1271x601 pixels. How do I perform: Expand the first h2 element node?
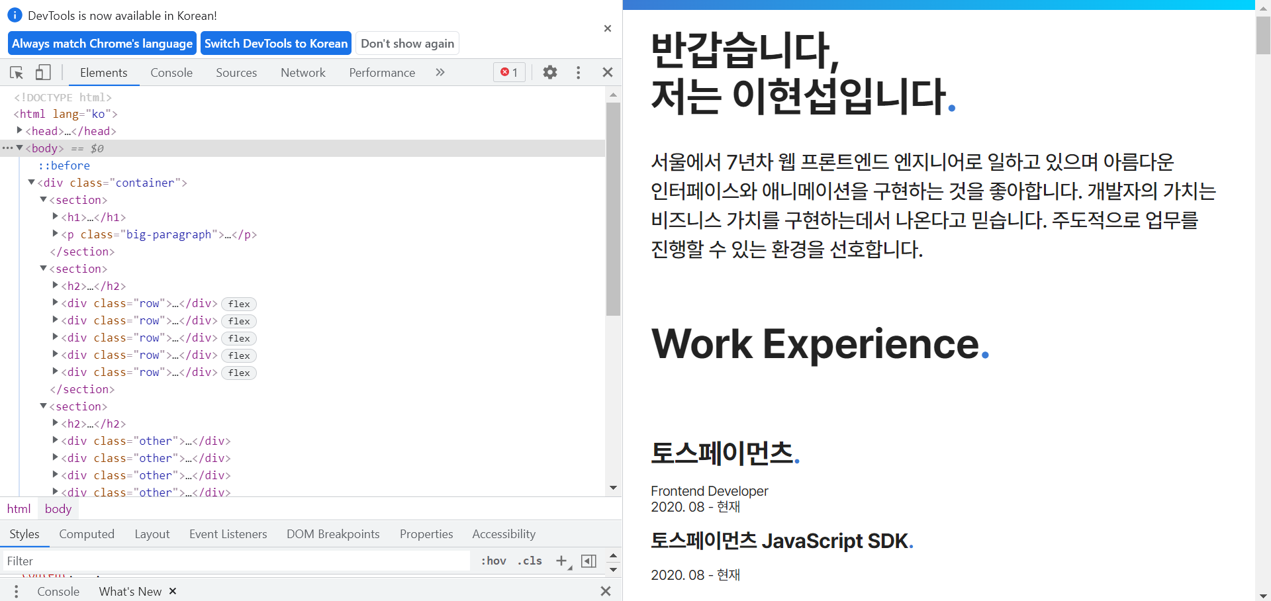coord(55,285)
